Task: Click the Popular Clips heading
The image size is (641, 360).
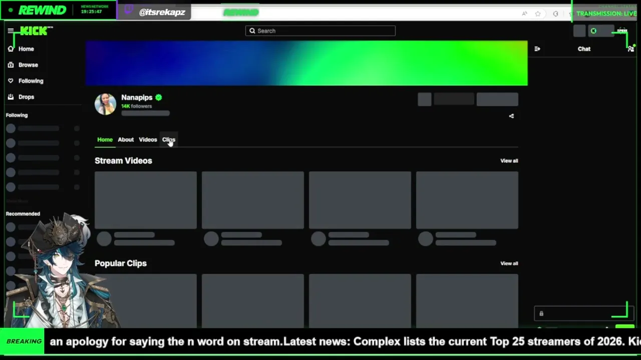Action: click(121, 263)
